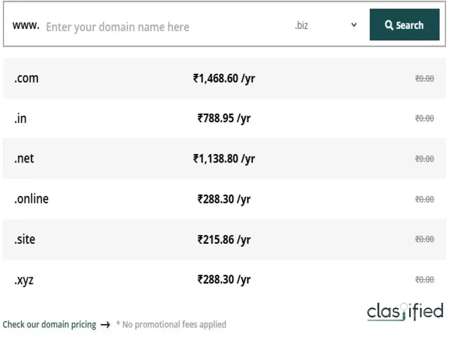Select the .site pricing row

pyautogui.click(x=223, y=239)
